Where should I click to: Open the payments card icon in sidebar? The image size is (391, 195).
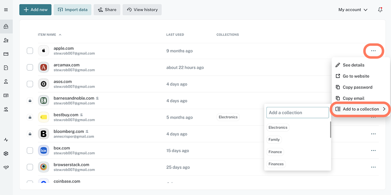6,54
